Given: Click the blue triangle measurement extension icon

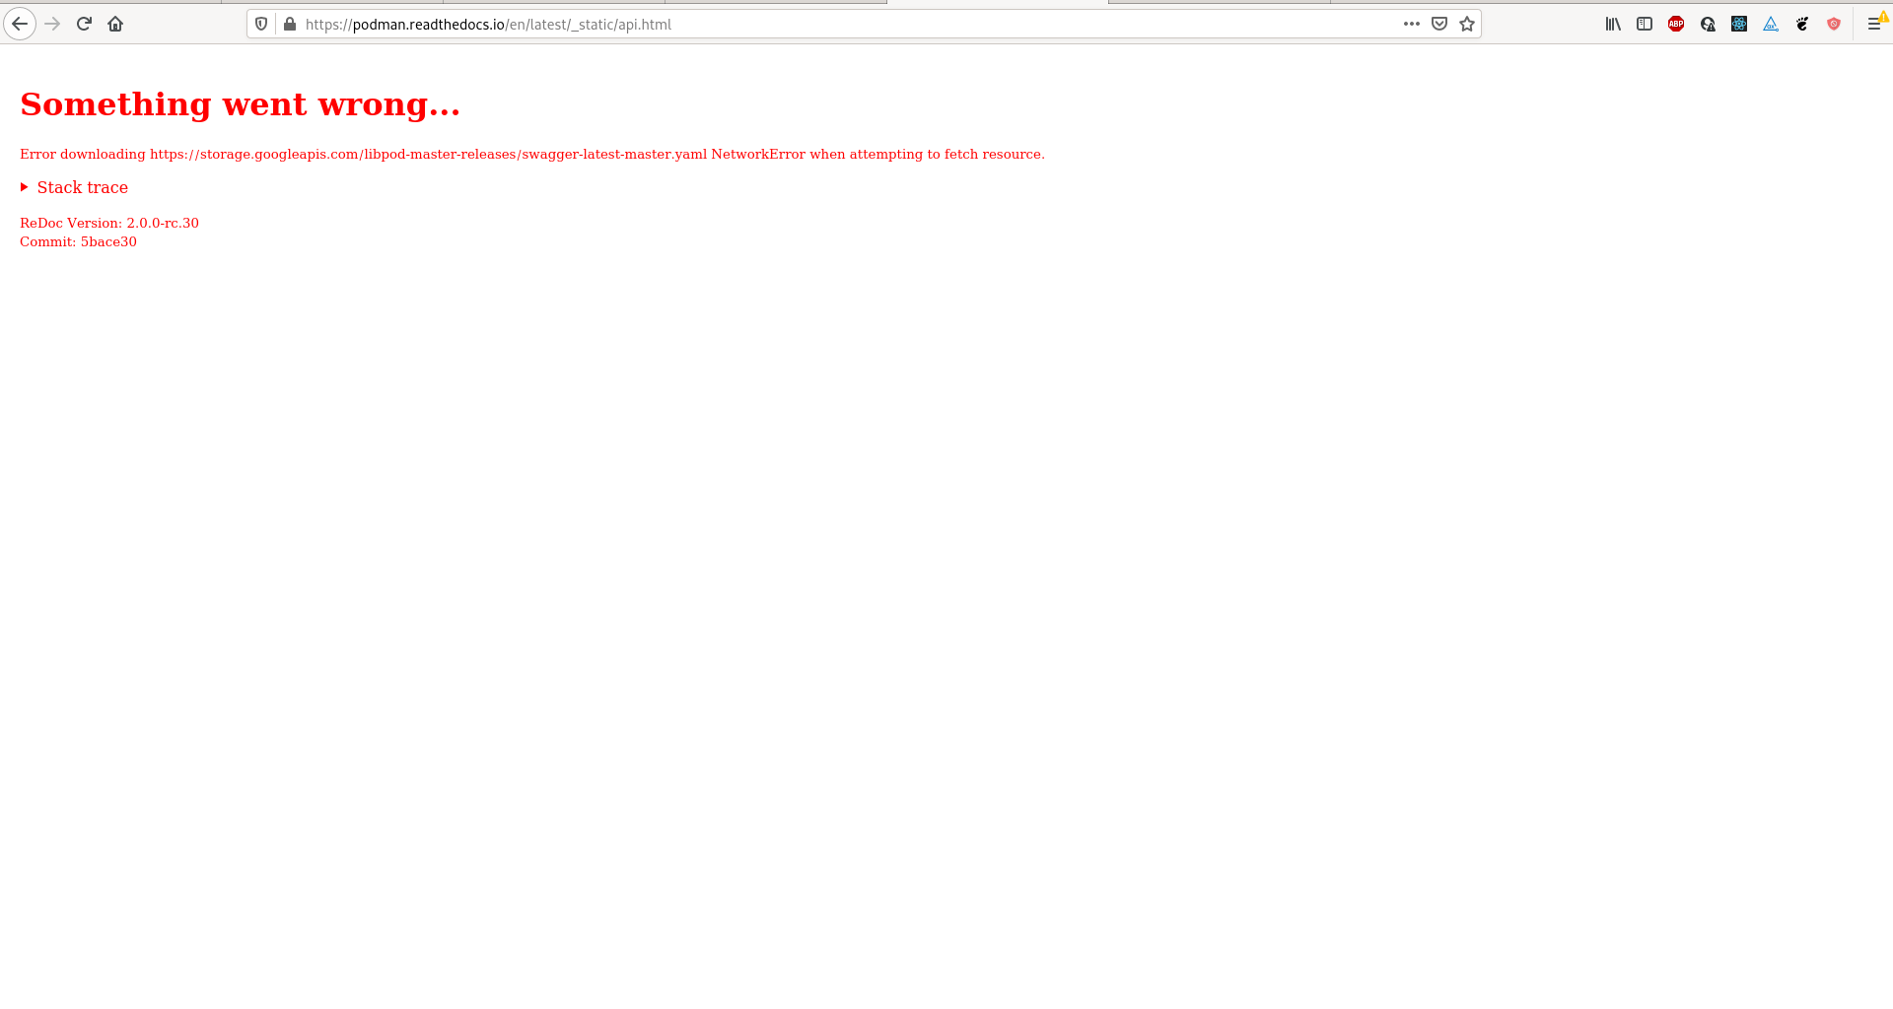Looking at the screenshot, I should coord(1771,24).
